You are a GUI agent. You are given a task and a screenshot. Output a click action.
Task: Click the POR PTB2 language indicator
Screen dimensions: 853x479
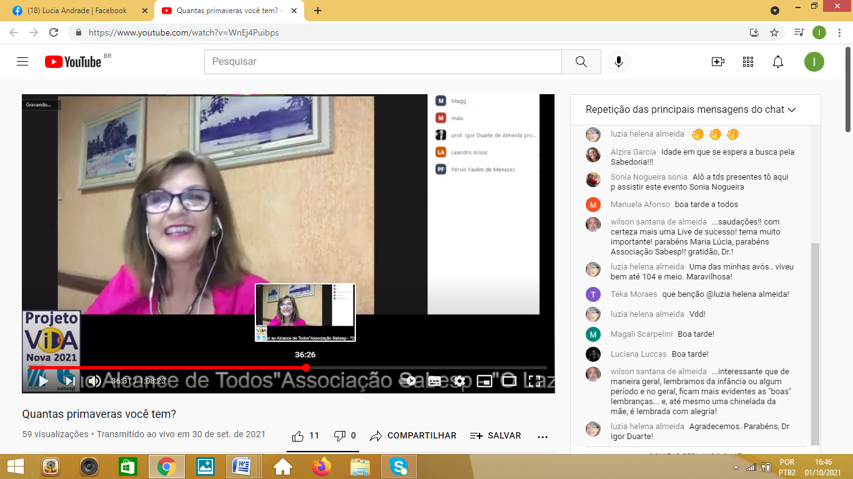click(787, 467)
